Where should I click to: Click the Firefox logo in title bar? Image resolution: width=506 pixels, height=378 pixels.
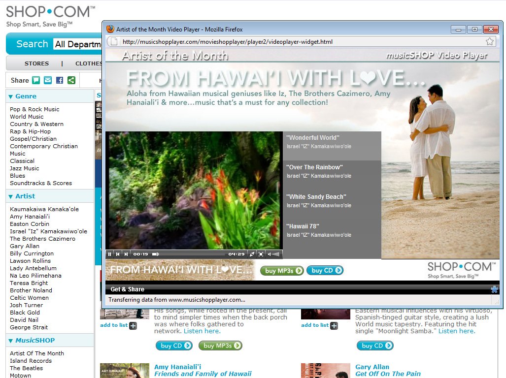coord(110,29)
